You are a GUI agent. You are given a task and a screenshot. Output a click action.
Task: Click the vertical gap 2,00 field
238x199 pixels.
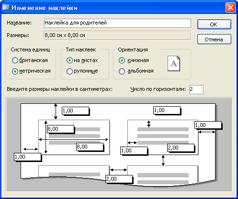tap(181, 148)
